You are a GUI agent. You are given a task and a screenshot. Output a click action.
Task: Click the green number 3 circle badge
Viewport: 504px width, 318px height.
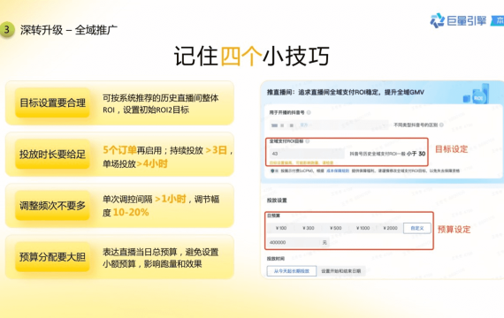pos(6,30)
